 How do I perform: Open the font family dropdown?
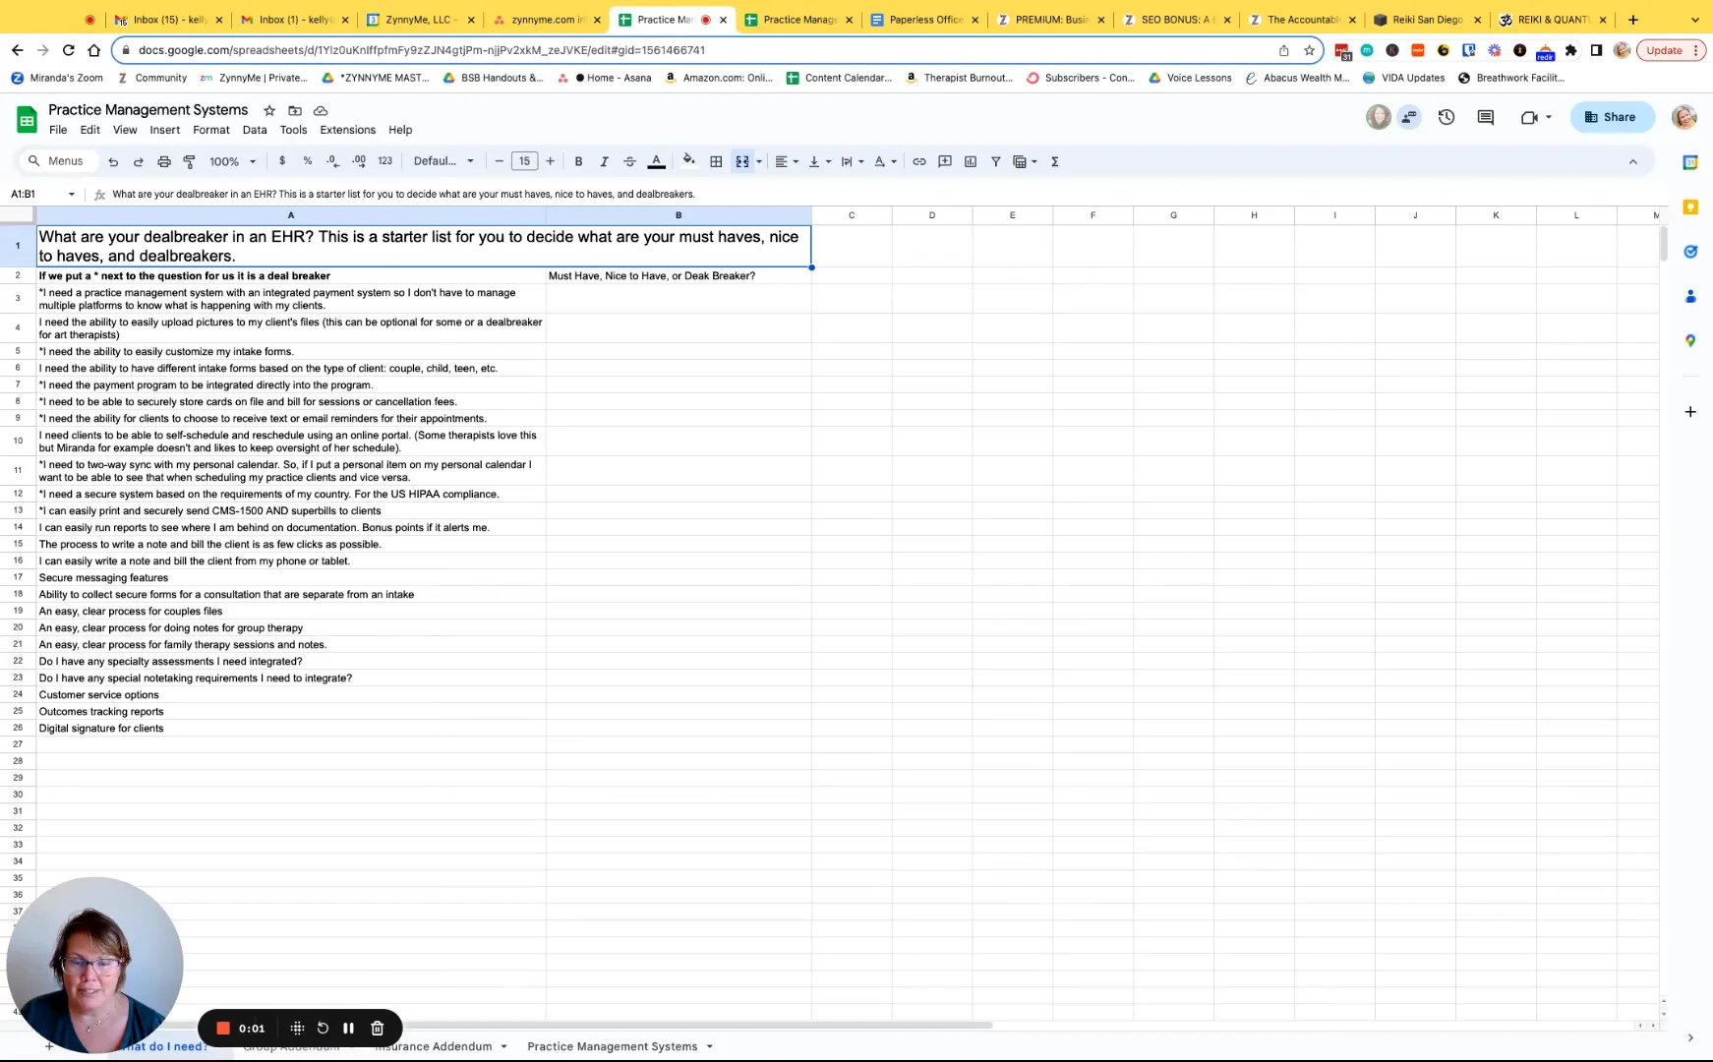(x=443, y=161)
